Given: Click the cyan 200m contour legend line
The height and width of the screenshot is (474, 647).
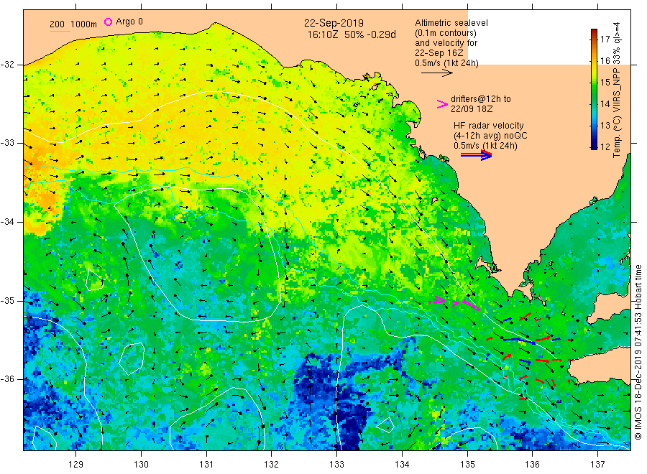Looking at the screenshot, I should point(60,30).
